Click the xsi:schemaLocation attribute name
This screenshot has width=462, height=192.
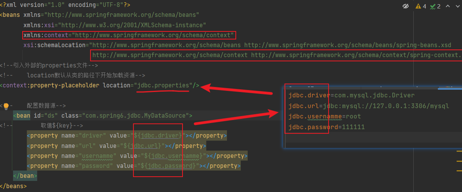[x=56, y=45]
